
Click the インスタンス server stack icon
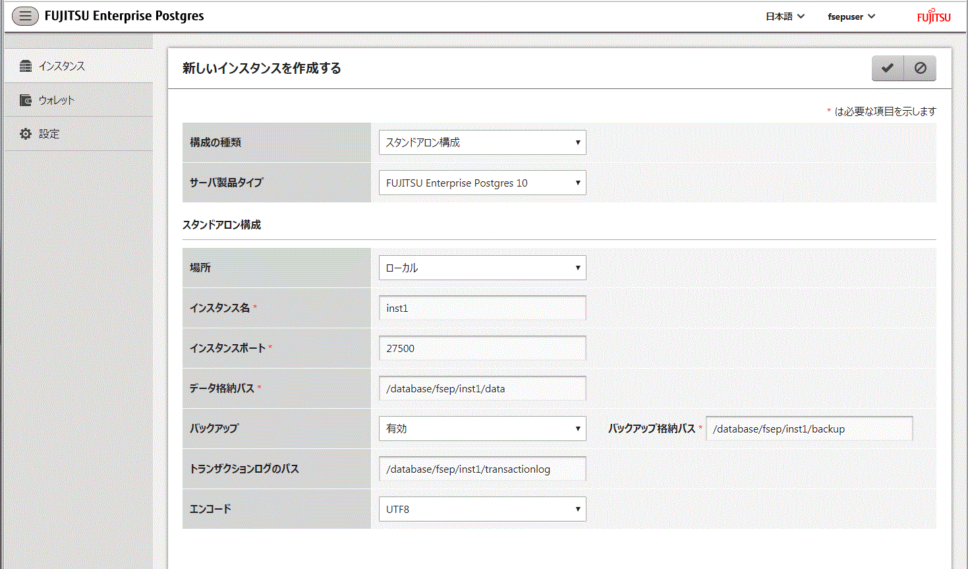coord(26,66)
